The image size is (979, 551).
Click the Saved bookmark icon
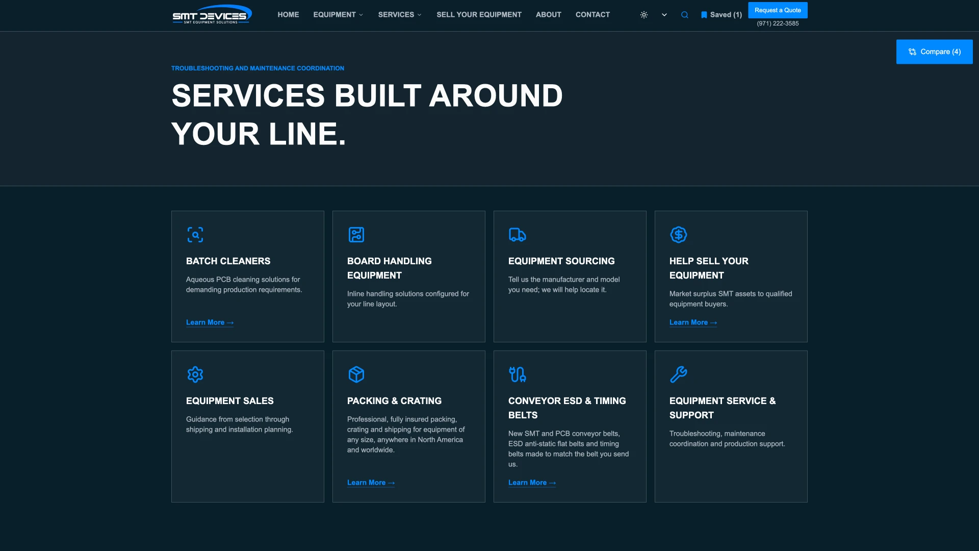click(x=704, y=15)
